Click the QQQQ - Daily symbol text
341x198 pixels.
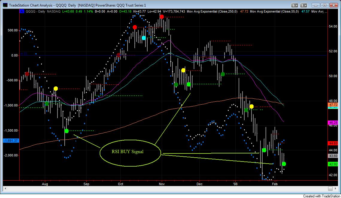35,11
